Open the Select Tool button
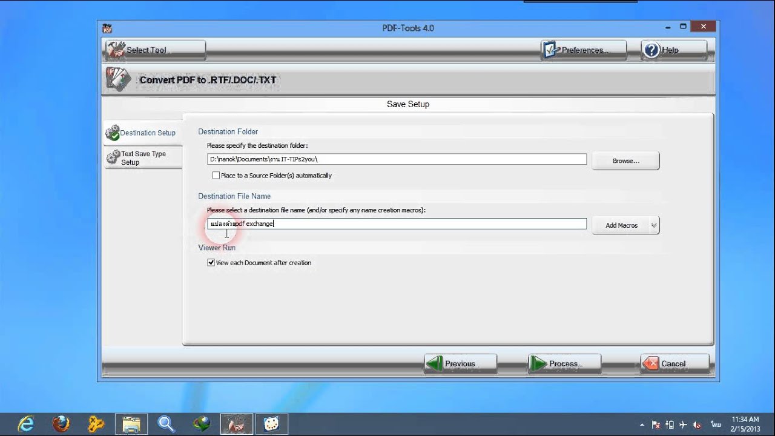The image size is (775, 436). [x=156, y=50]
